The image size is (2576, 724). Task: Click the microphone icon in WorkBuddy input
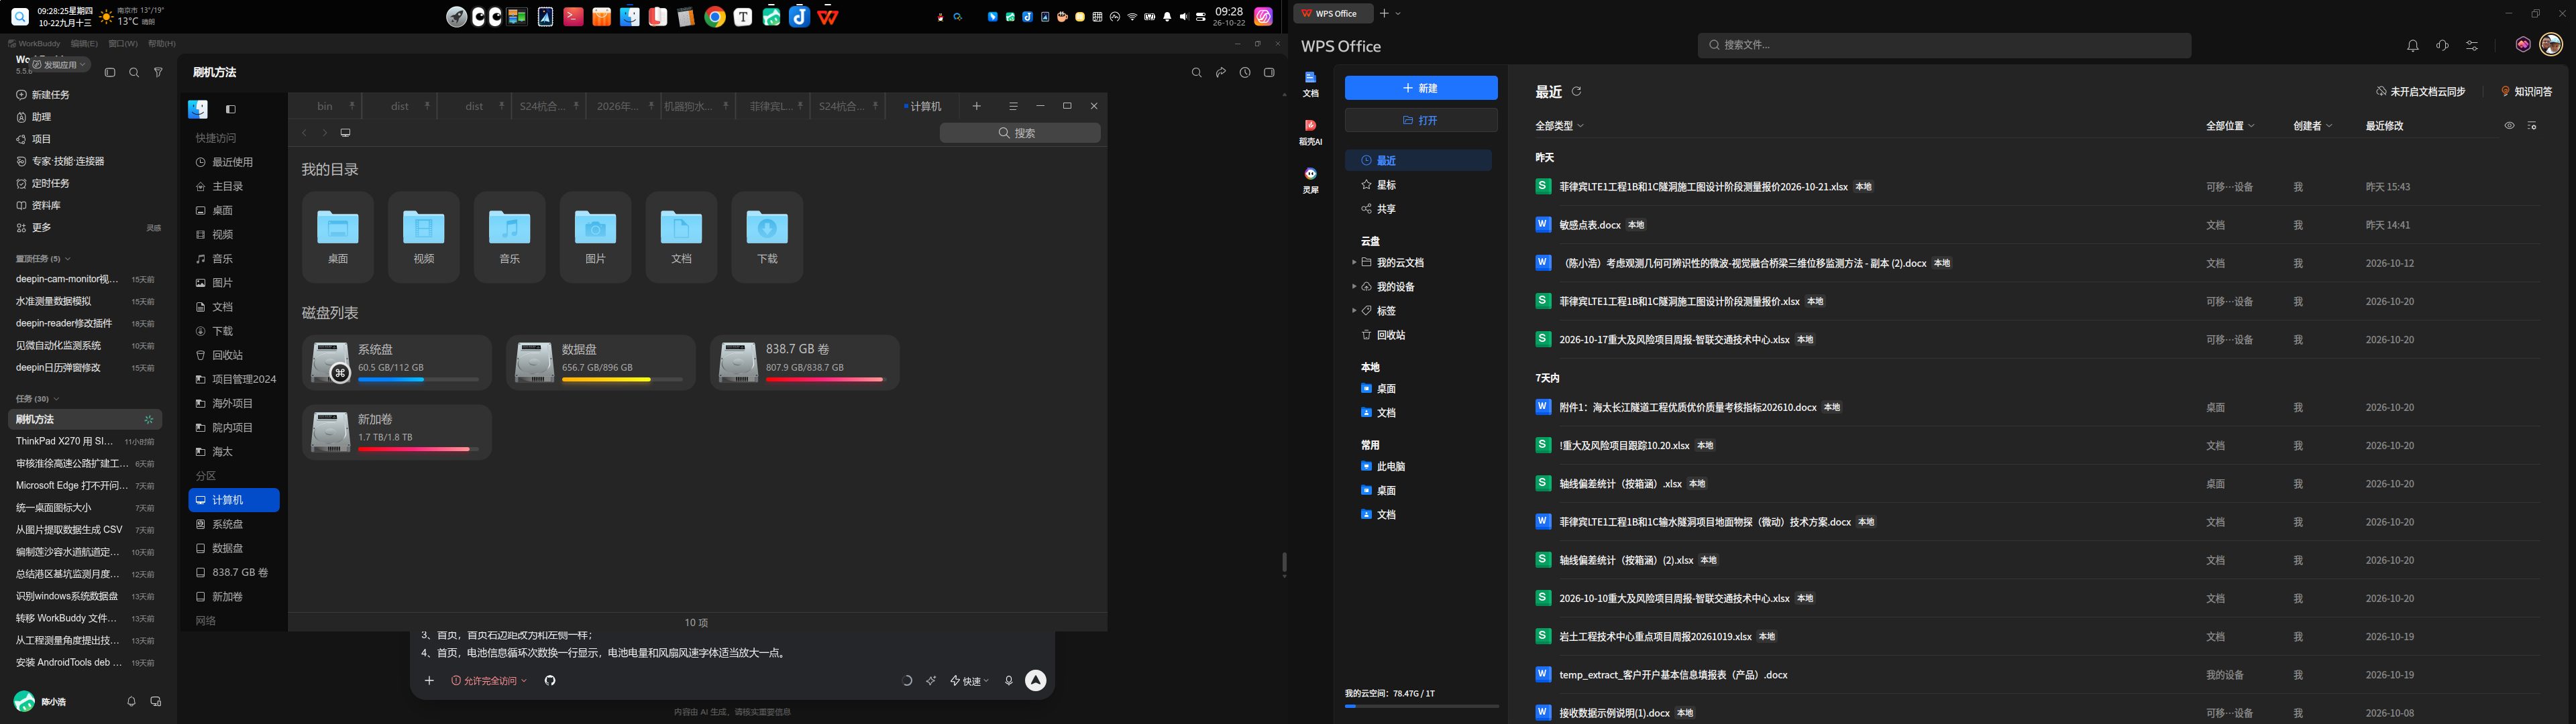(x=1008, y=680)
